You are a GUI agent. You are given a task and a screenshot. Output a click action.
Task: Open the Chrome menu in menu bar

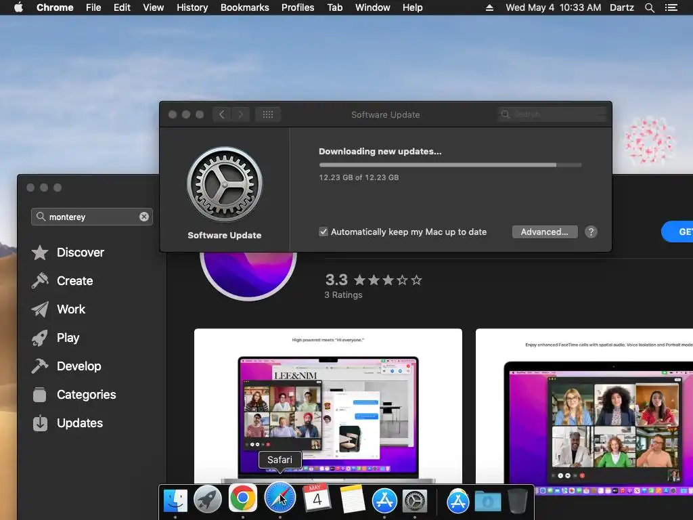(55, 7)
